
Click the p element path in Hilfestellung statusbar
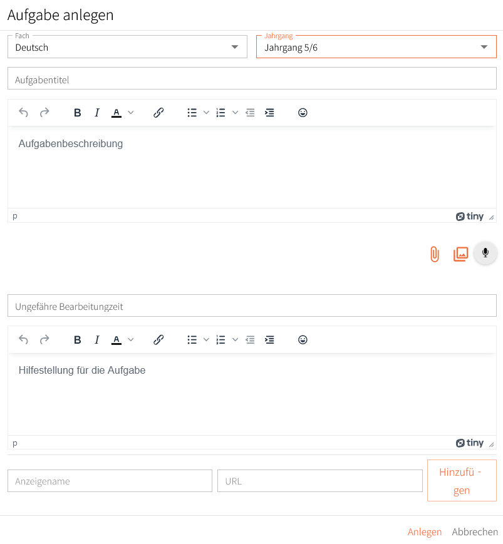pos(15,443)
